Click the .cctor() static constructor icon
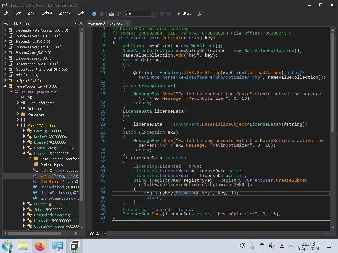This screenshot has height=253, width=338. 36,170
